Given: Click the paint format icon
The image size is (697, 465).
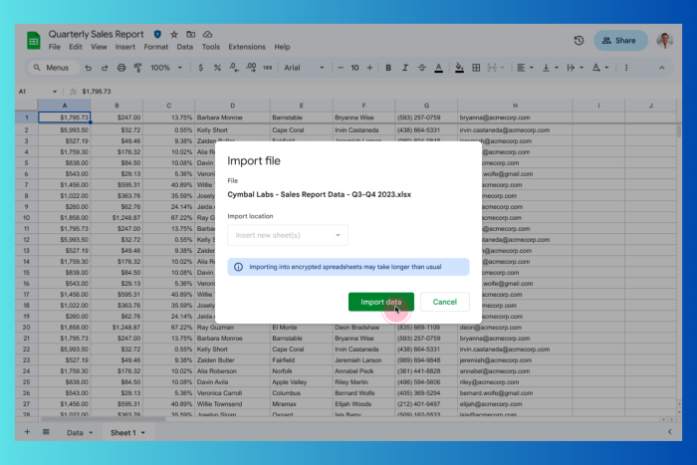Looking at the screenshot, I should tap(137, 68).
